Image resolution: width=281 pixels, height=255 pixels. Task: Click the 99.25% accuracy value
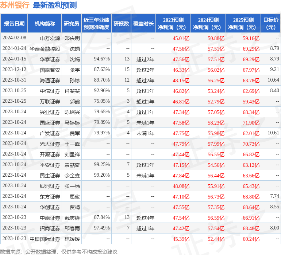point(102,164)
